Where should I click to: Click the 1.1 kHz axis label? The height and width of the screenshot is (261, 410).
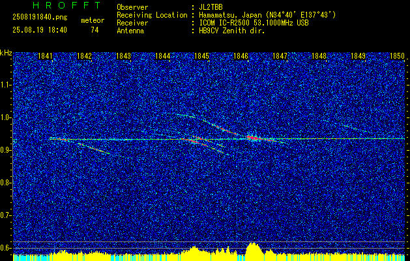tap(5, 85)
